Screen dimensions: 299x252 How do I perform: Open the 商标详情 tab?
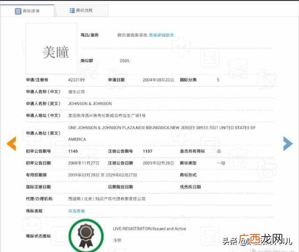27,11
